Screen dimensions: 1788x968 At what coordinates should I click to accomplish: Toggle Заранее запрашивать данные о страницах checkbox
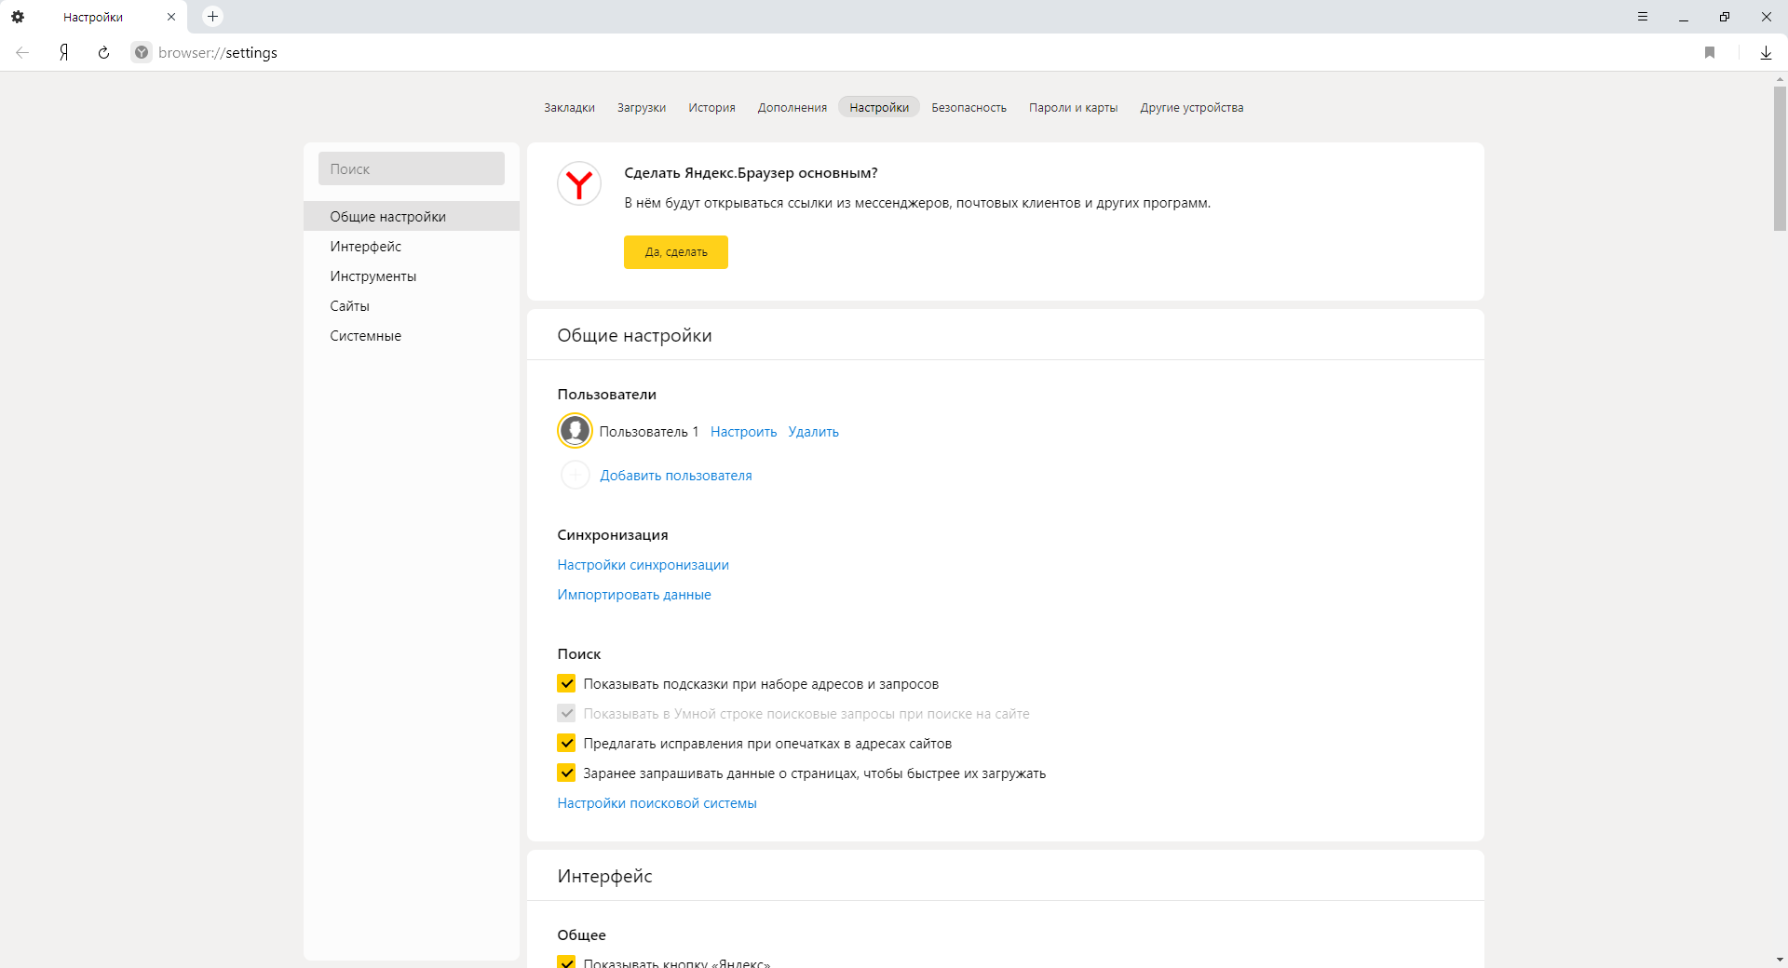tap(566, 773)
